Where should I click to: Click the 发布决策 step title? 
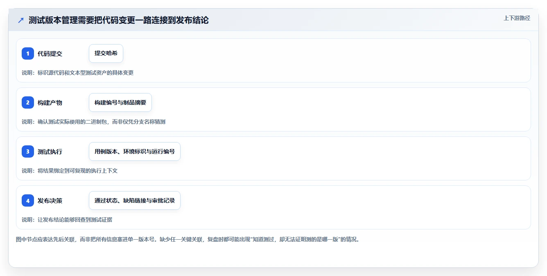50,200
